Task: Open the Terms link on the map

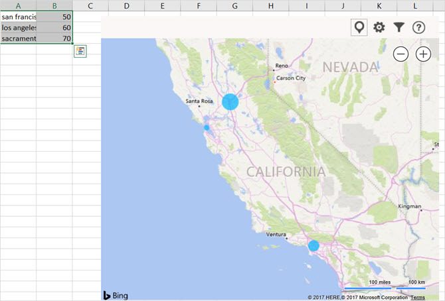Action: click(x=418, y=297)
